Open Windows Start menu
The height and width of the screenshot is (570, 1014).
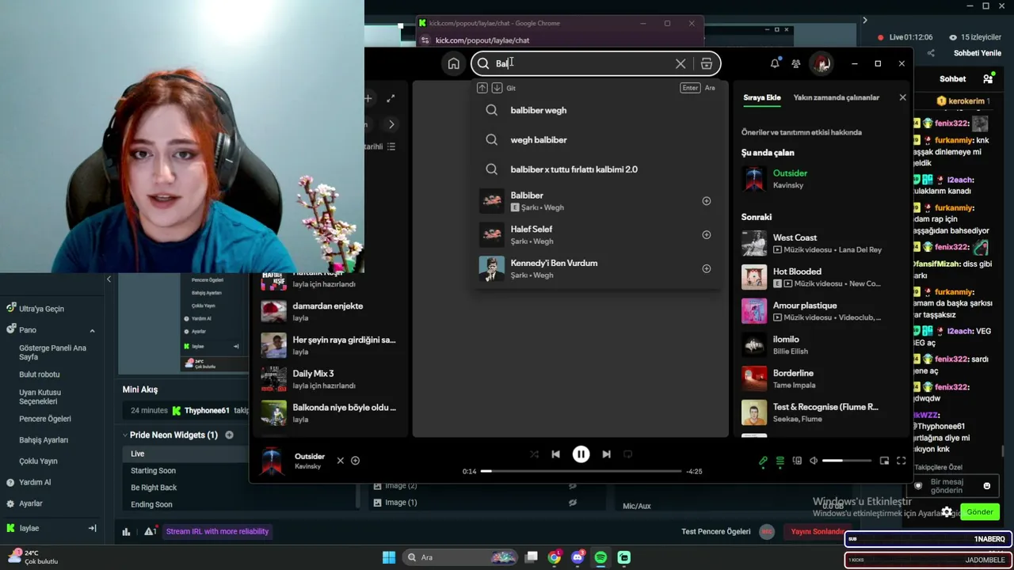tap(389, 557)
